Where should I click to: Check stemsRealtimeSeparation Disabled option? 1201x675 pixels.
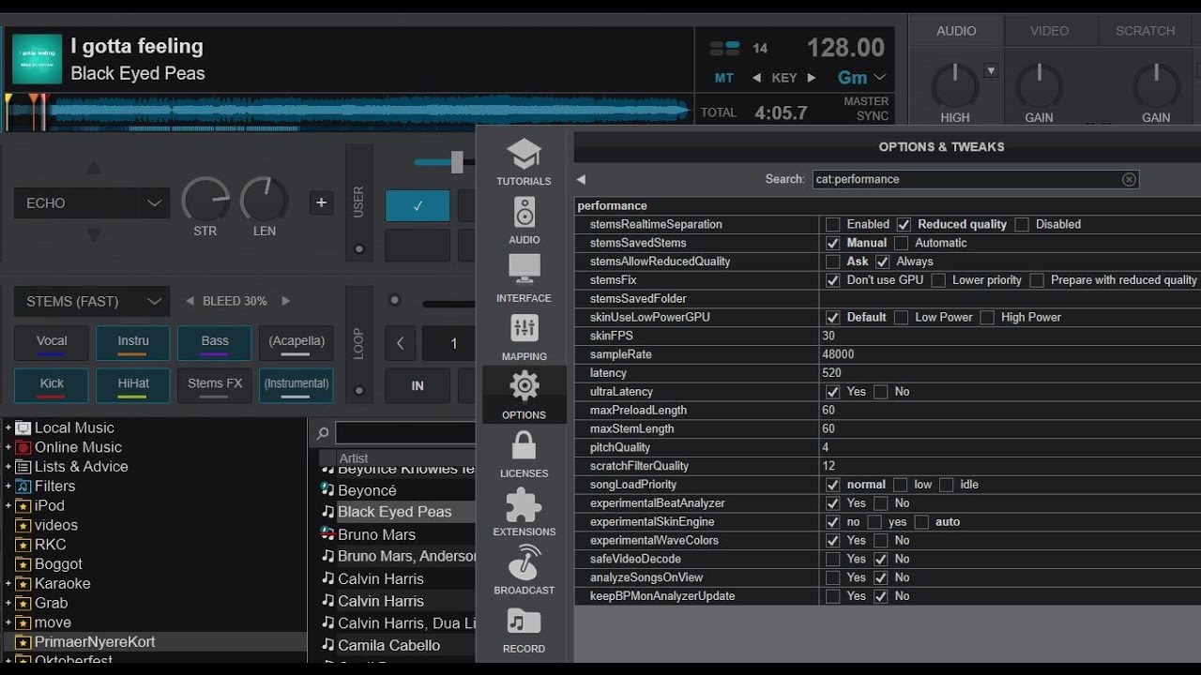[x=1022, y=224]
